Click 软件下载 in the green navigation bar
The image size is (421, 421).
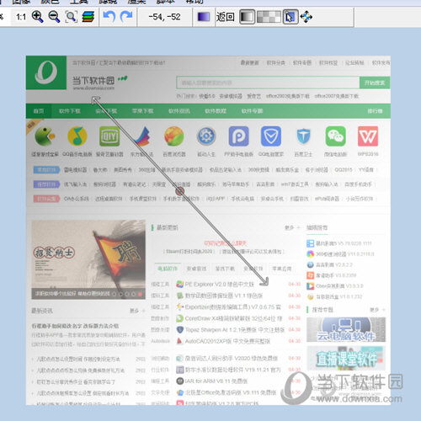[70, 111]
